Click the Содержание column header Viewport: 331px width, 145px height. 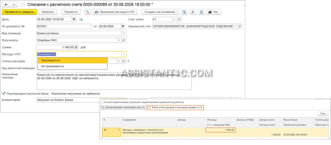click(149, 120)
